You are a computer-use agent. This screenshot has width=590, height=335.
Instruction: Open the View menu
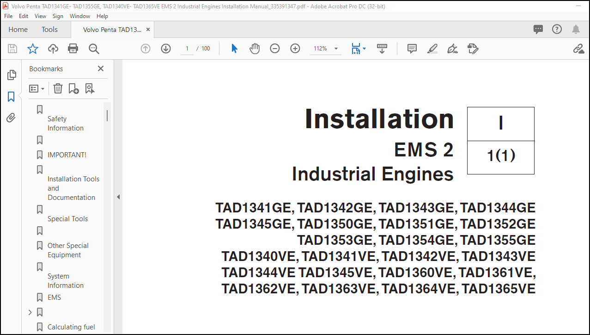coord(41,16)
